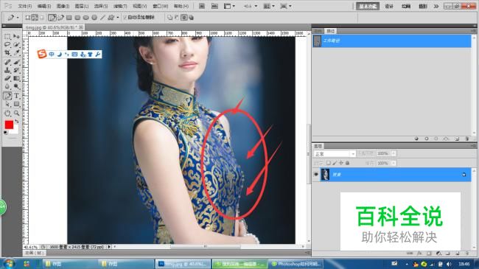Toggle lock position in Layers panel

341,163
